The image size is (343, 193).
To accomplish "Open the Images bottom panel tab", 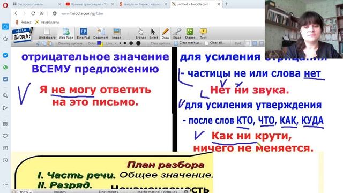I will (59, 191).
